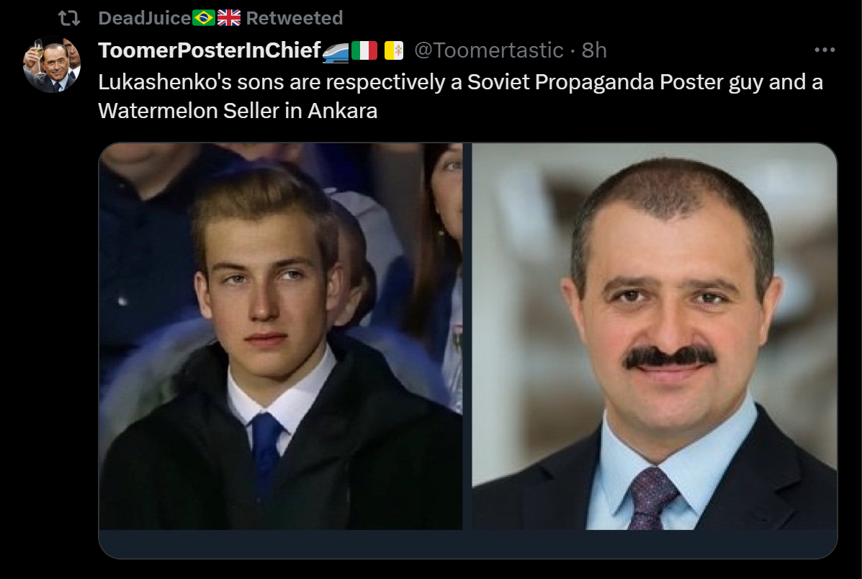Click the Italian flag emoji in display name
Viewport: 862px width, 579px height.
coord(364,50)
